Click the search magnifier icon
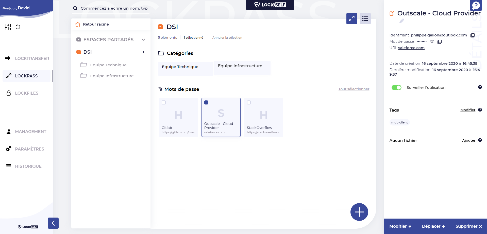487x234 pixels. click(75, 8)
